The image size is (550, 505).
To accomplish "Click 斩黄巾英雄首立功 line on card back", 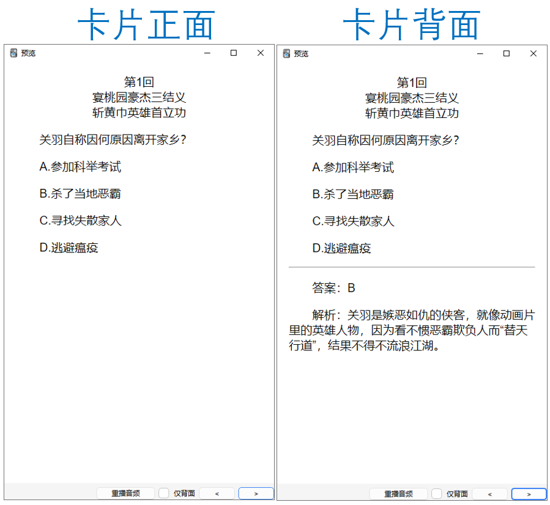I will pyautogui.click(x=412, y=114).
